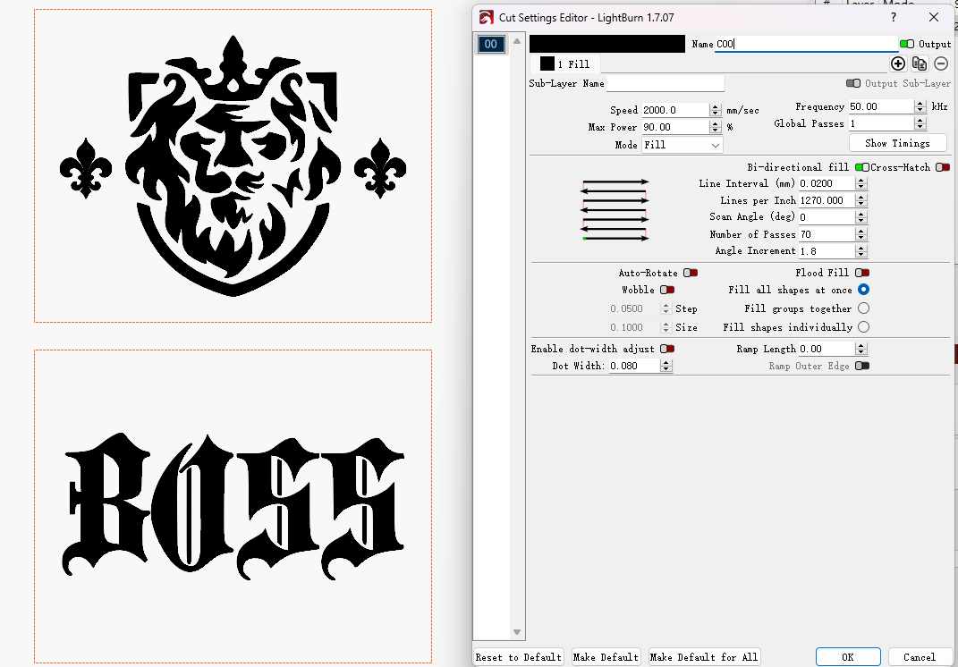Image resolution: width=958 pixels, height=667 pixels.
Task: Click the Frequency value field
Action: pyautogui.click(x=881, y=106)
